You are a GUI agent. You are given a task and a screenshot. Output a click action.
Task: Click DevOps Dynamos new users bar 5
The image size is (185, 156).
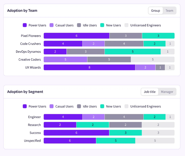(133, 52)
